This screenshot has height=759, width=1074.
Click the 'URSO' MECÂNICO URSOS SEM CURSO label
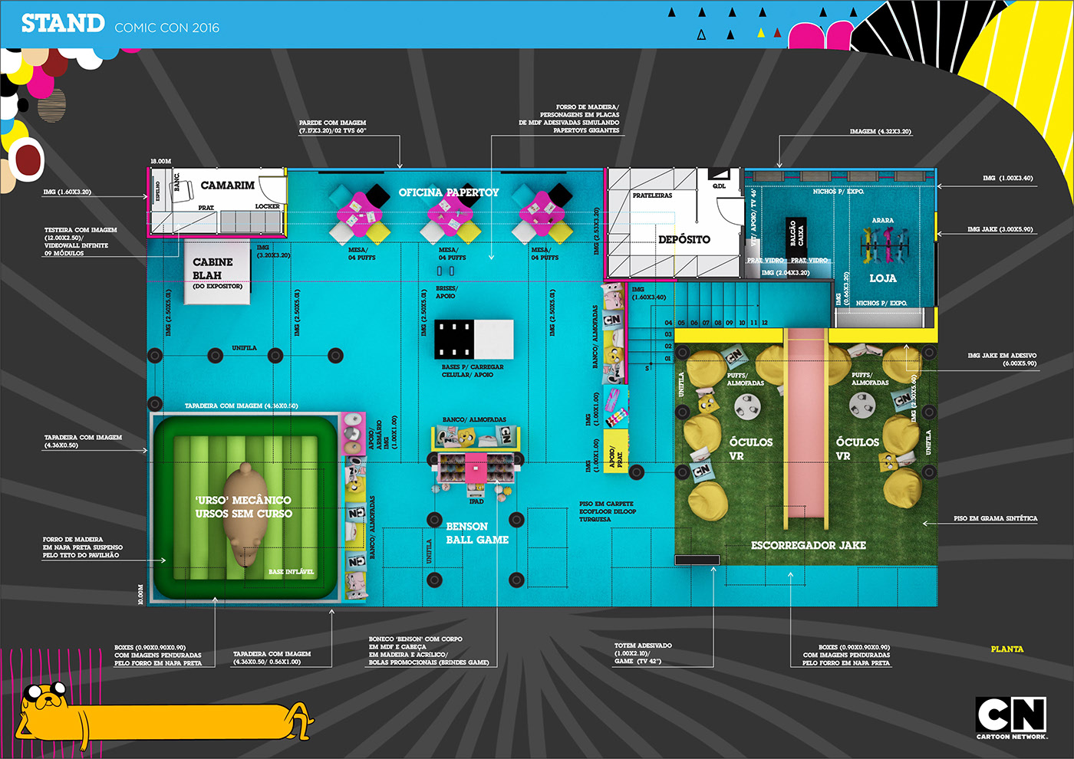[243, 507]
